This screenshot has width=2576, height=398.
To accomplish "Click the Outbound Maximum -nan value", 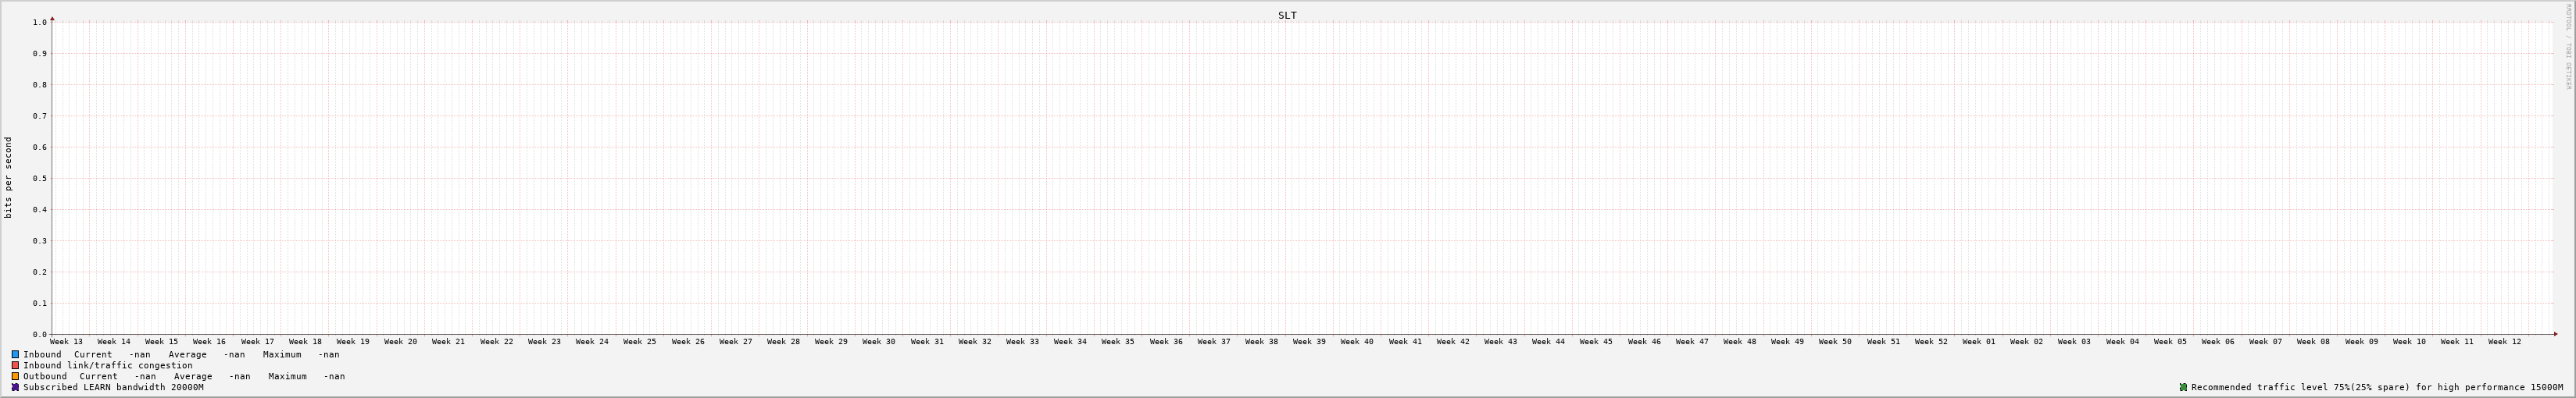I will 334,376.
